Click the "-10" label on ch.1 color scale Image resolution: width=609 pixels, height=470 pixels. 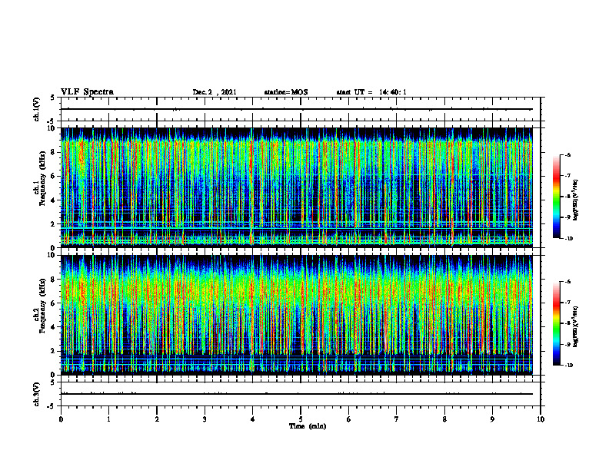569,239
